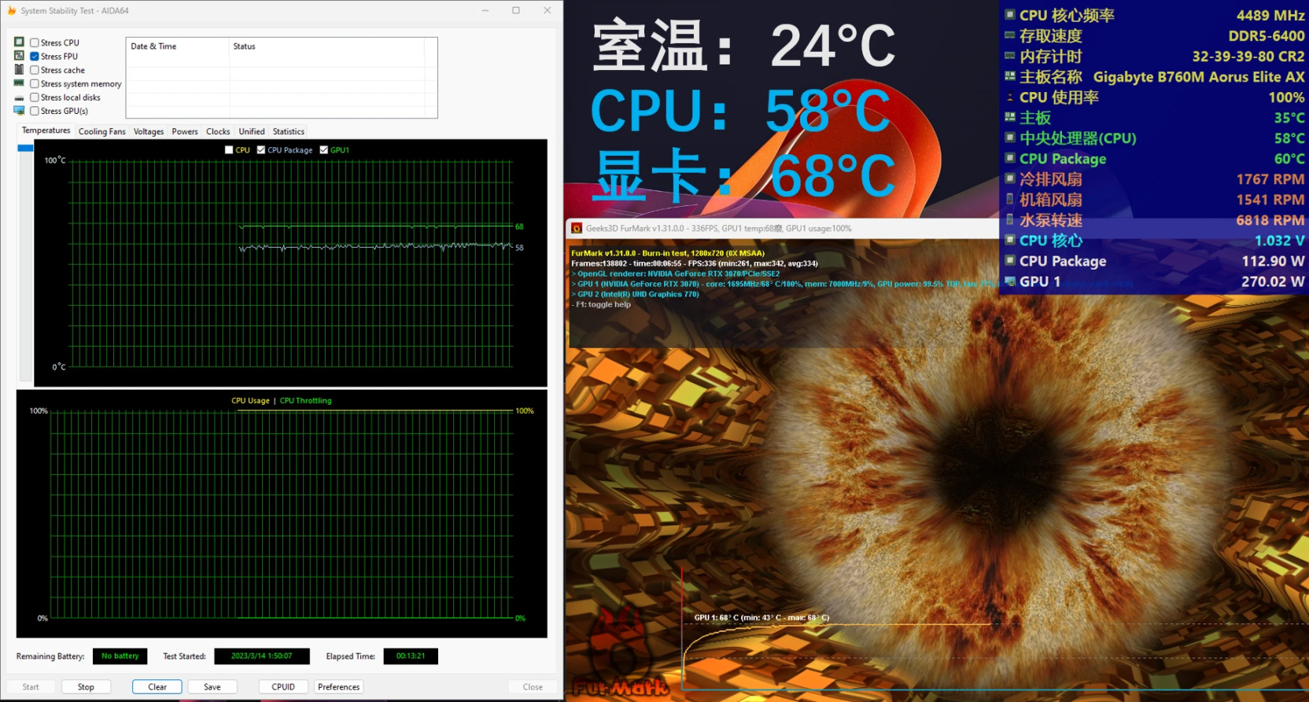Click the Test Started field 2023/3/14 1:50:07
Viewport: 1309px width, 702px height.
(262, 656)
